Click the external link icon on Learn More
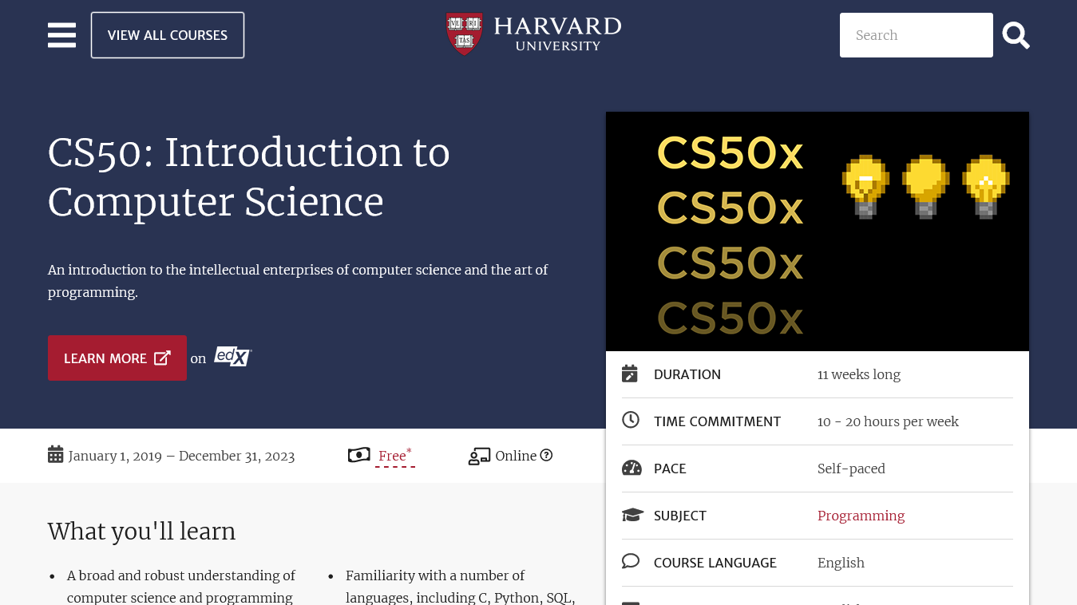Screen dimensions: 1077x605 (x=162, y=358)
